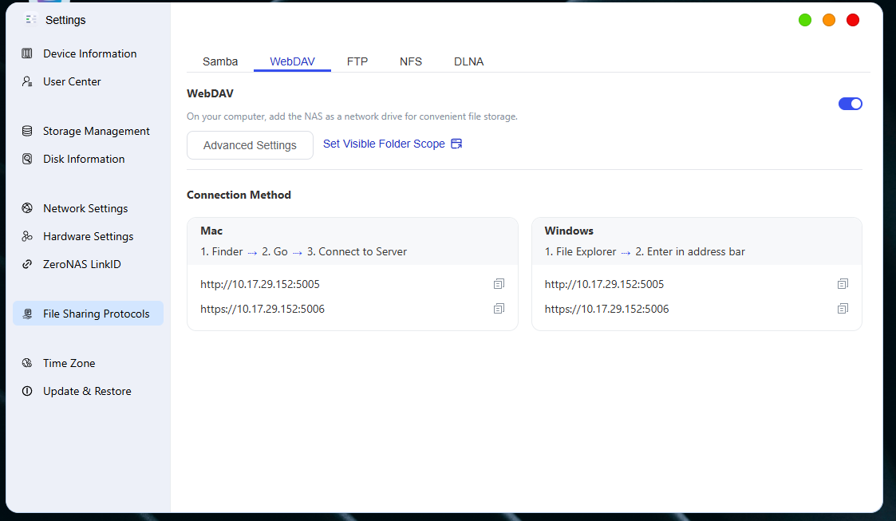Screen dimensions: 896x521
Task: Go to the NFS tab
Action: pos(411,61)
